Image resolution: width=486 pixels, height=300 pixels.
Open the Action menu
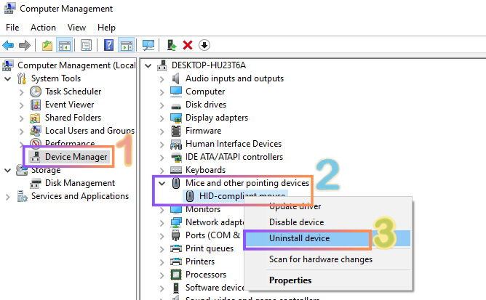pos(43,28)
